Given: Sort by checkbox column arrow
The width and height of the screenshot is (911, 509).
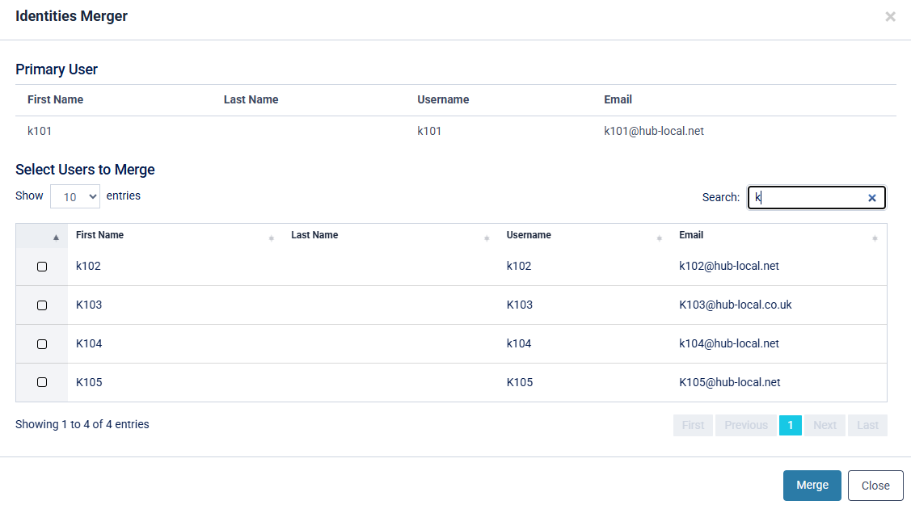Looking at the screenshot, I should point(56,237).
